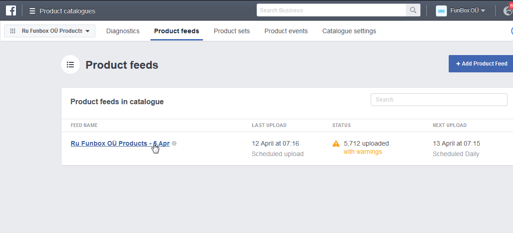Expand the Ru Funbox OÜ Products catalogue dropdown
The height and width of the screenshot is (233, 513).
click(50, 31)
